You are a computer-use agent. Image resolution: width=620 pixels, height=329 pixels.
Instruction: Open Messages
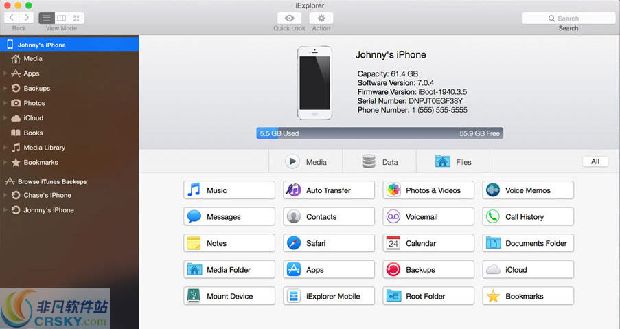[229, 216]
